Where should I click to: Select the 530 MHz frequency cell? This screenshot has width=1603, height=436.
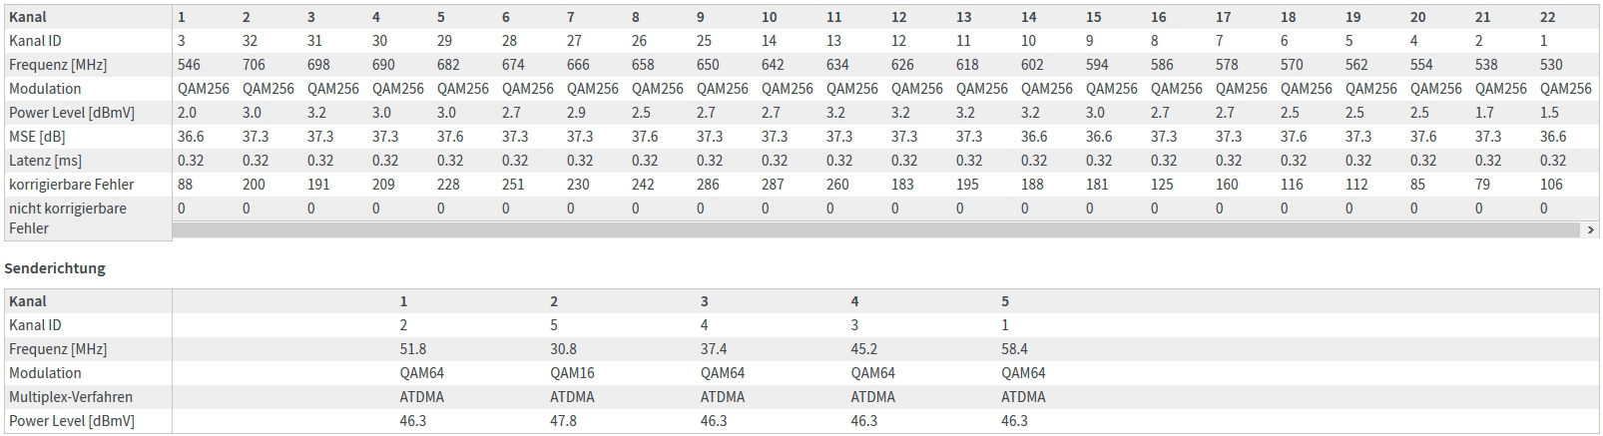tap(1551, 65)
